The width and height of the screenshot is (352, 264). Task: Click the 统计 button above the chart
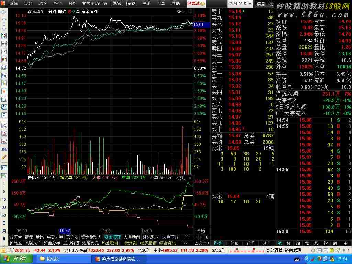click(x=181, y=12)
